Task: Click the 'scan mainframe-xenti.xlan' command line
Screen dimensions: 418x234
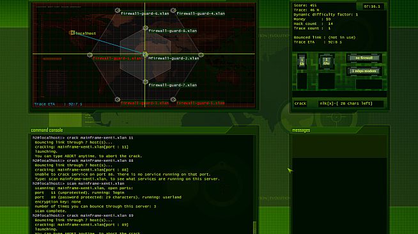Action: (x=79, y=183)
